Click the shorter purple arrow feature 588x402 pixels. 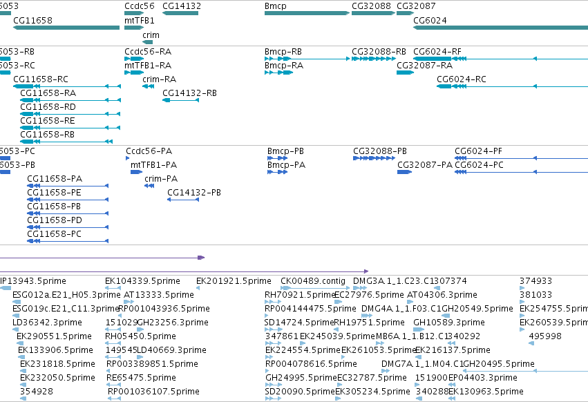click(102, 258)
